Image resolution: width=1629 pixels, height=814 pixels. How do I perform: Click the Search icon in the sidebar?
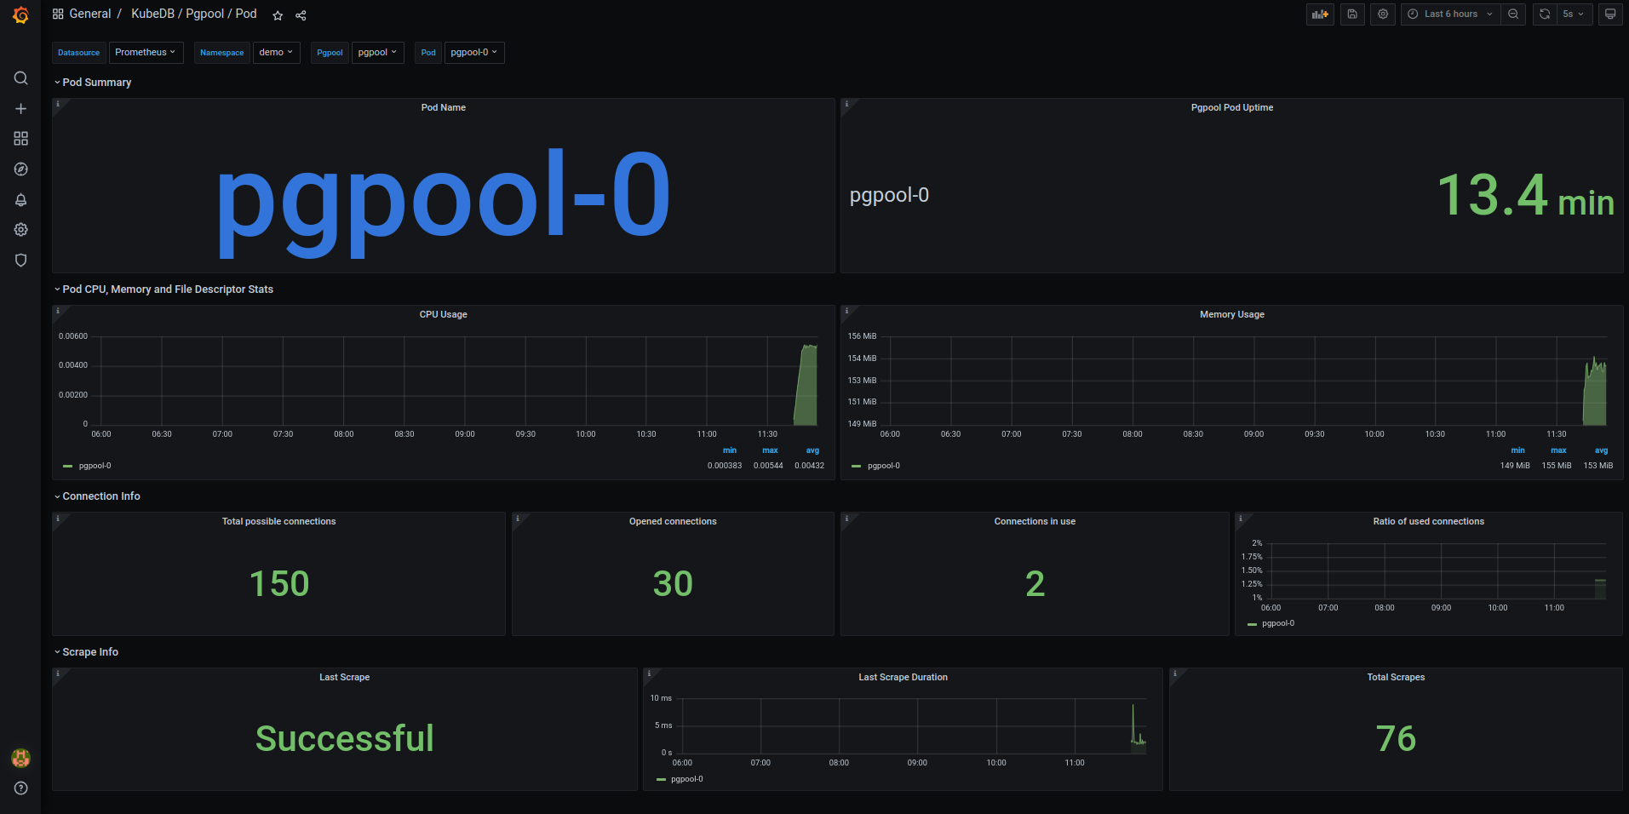(x=20, y=77)
